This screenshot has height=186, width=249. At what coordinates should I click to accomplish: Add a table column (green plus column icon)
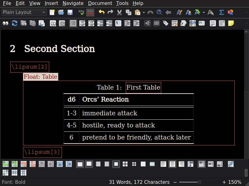tap(14, 164)
